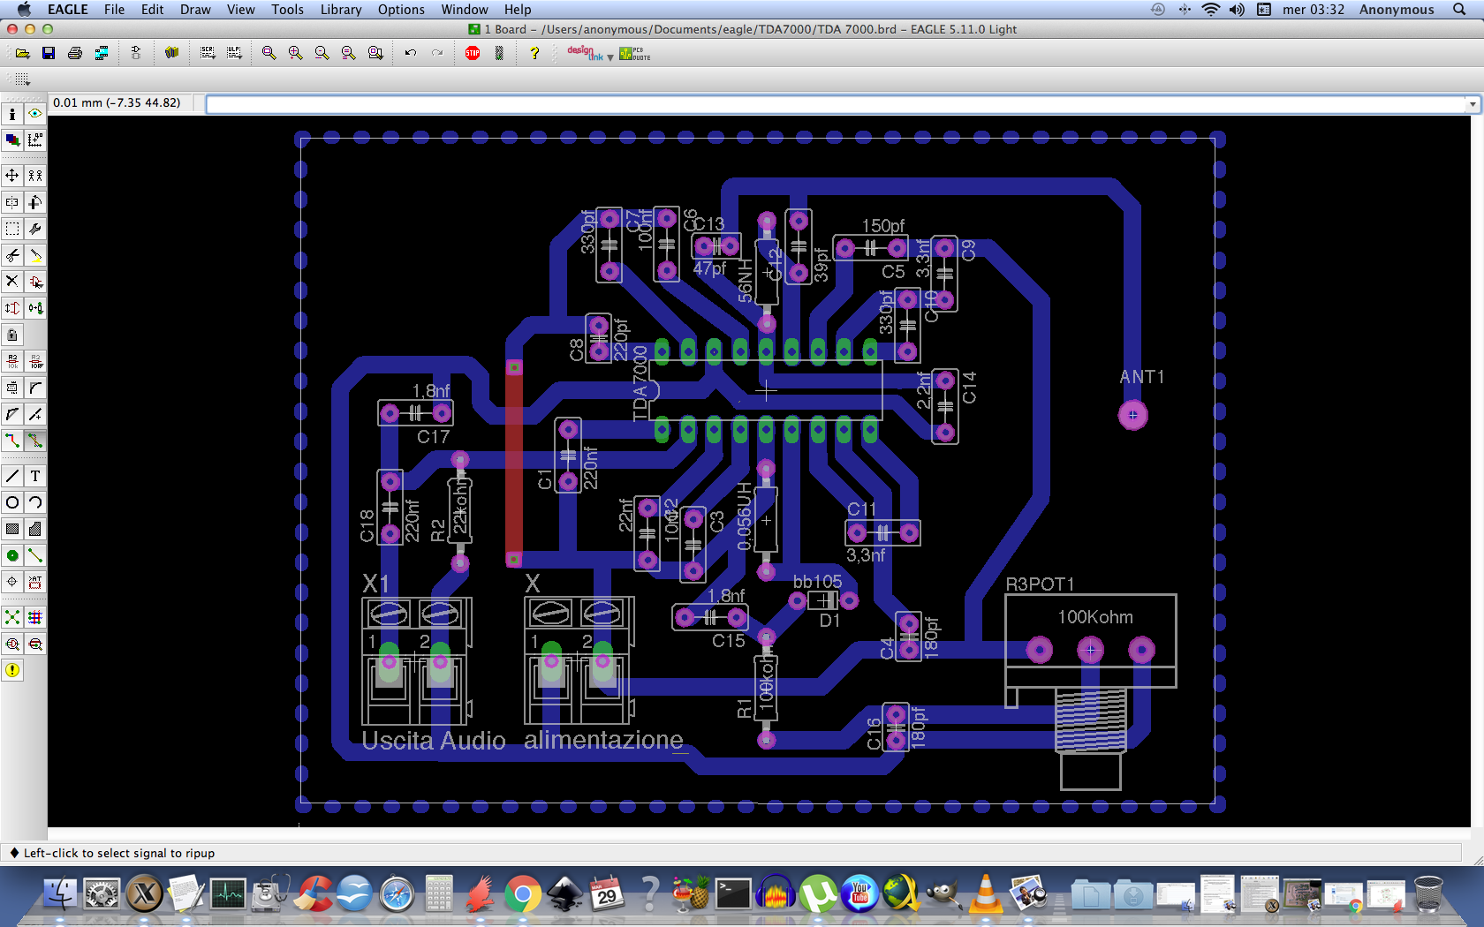Choose the Route tool
Viewport: 1484px width, 927px height.
point(12,441)
